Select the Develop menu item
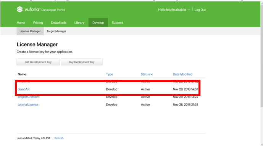The width and height of the screenshot is (263, 148). [98, 22]
